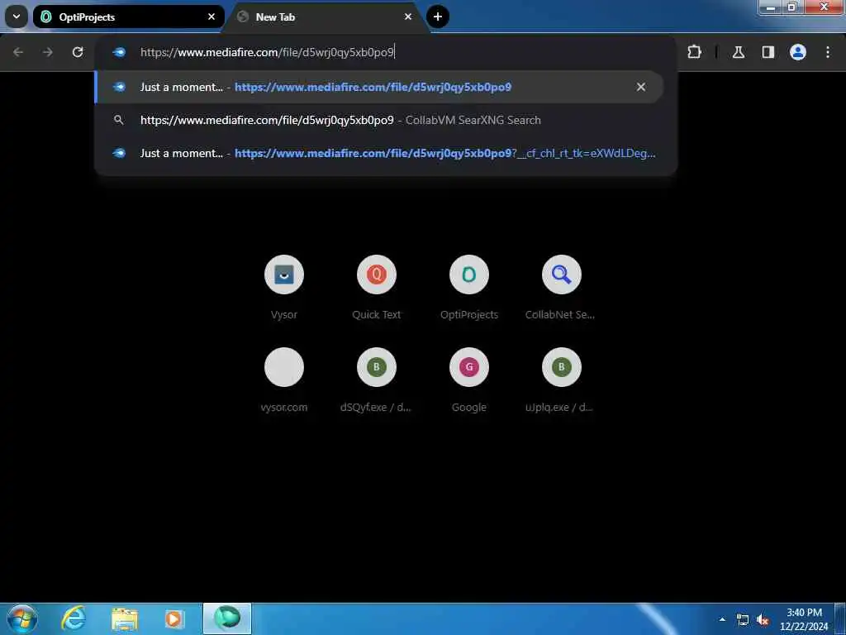Open a new tab with plus button
The height and width of the screenshot is (635, 846).
click(438, 17)
